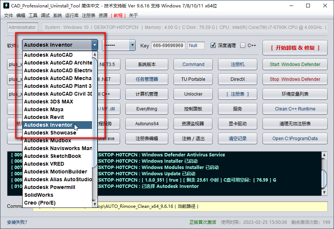Viewport: 334px width, 229px height.
Task: Select Autodesk AutoCAD Electrical entry
Action: (x=57, y=70)
